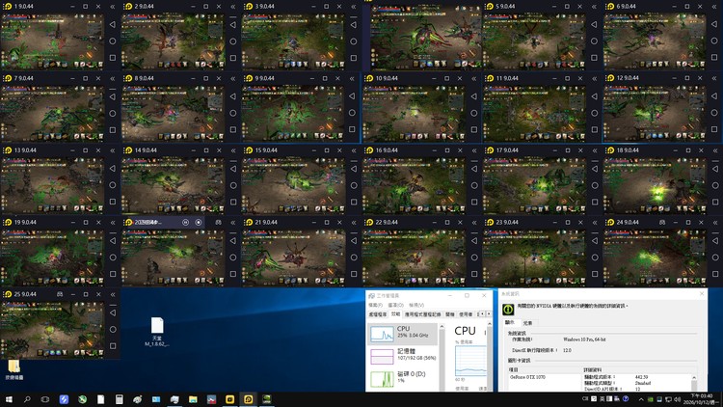Click the NVIDIA details list scrollbar
This screenshot has height=407, width=723.
(694, 383)
